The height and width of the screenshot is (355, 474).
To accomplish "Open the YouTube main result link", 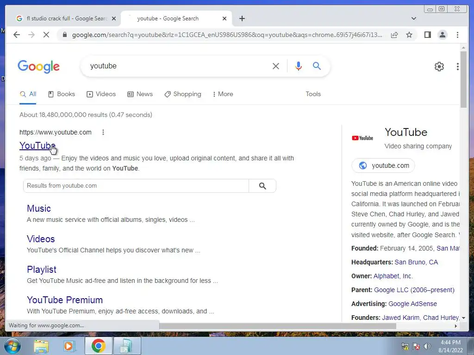I will coord(37,146).
